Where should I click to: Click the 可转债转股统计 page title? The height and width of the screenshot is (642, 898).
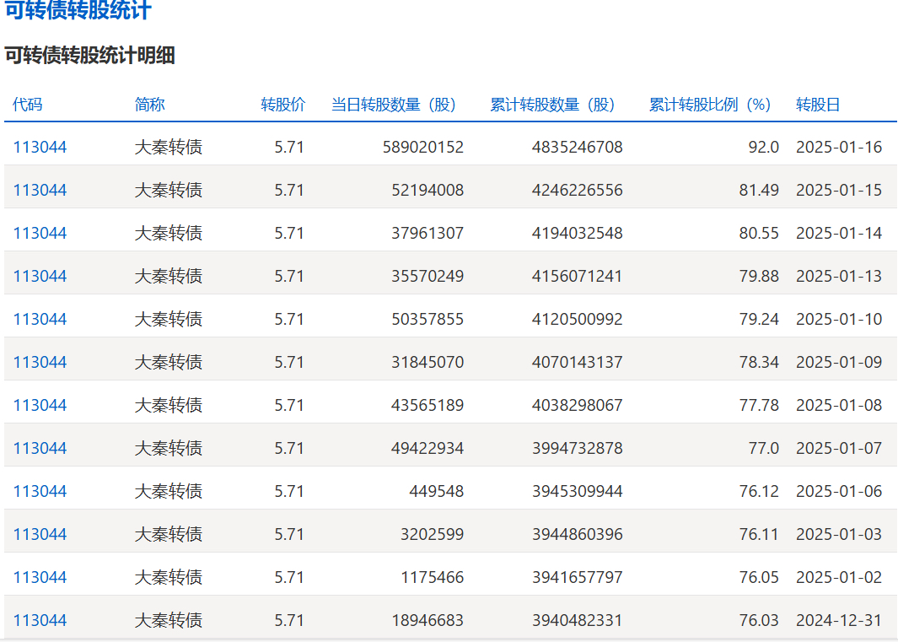click(78, 10)
